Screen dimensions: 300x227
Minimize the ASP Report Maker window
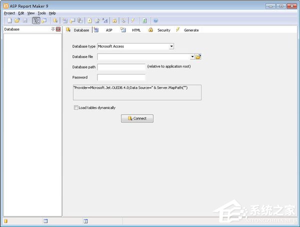pos(270,6)
